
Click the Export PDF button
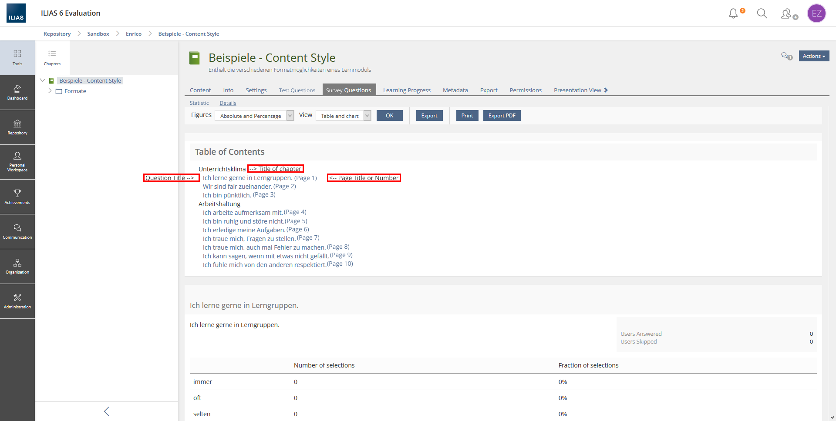502,116
